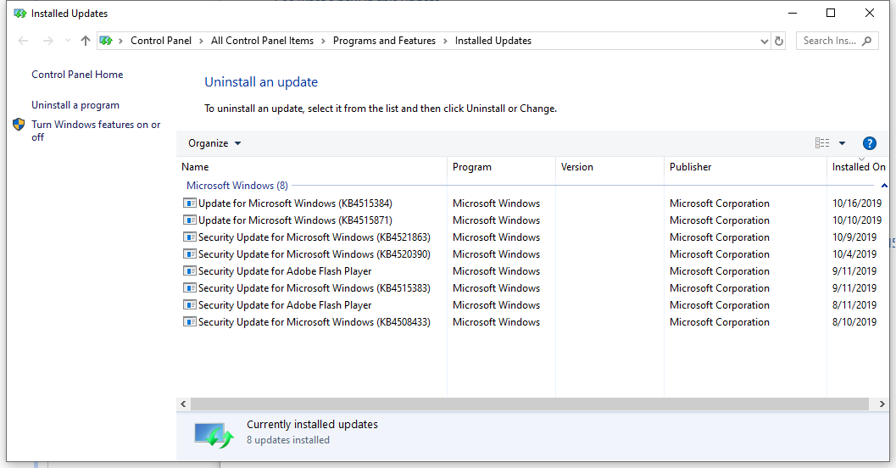The height and width of the screenshot is (468, 896).
Task: Click the 10/4/2019 installed date
Action: (x=854, y=254)
